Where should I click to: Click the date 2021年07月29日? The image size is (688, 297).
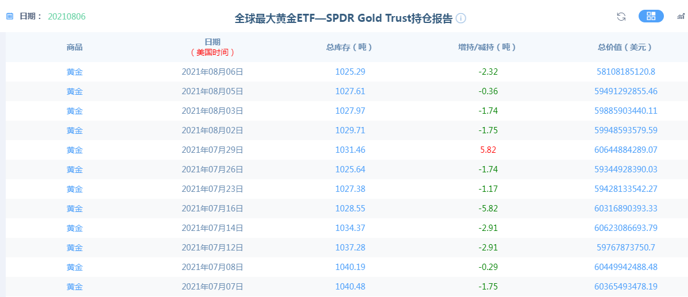point(212,150)
